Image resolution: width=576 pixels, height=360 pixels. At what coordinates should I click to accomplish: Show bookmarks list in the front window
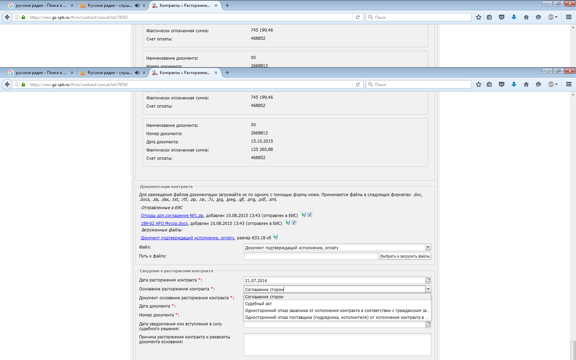(489, 84)
